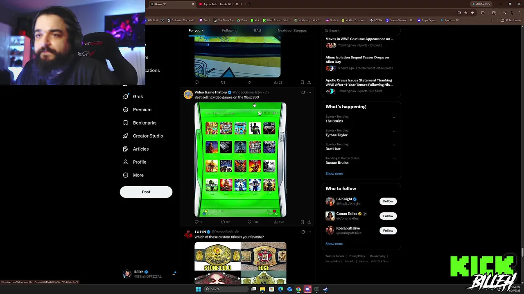Image resolution: width=524 pixels, height=294 pixels.
Task: Follow Conan Exiles
Action: pos(388,216)
